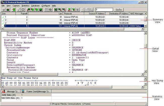Image resolution: width=164 pixels, height=106 pixels.
Task: Click the table grid view toolbar icon
Action: (46, 9)
